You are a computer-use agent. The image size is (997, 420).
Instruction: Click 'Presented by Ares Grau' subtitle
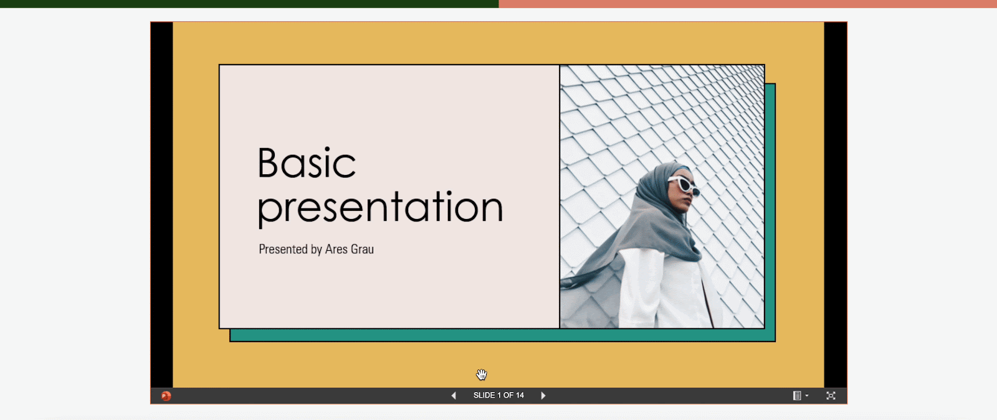coord(317,250)
